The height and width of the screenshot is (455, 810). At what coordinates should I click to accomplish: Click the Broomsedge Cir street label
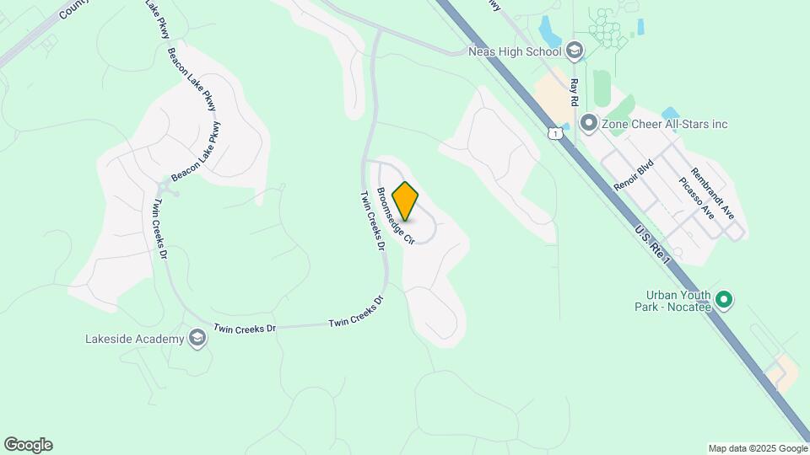click(395, 216)
